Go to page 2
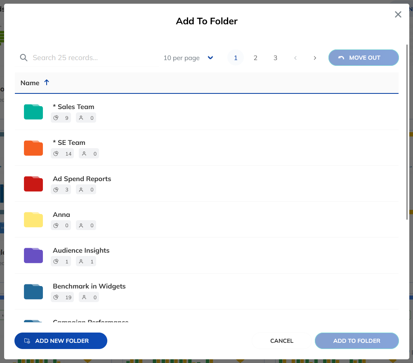413x363 pixels. click(x=255, y=58)
